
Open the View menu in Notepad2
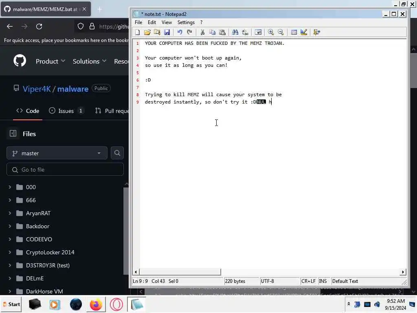click(x=167, y=22)
